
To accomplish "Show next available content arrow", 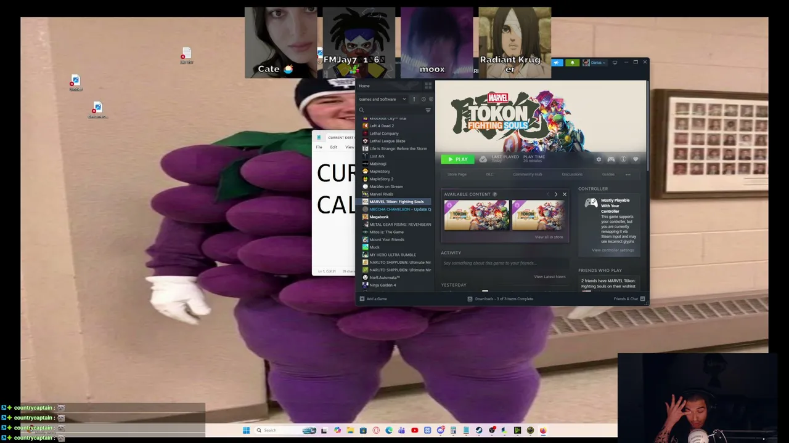I will pyautogui.click(x=555, y=194).
